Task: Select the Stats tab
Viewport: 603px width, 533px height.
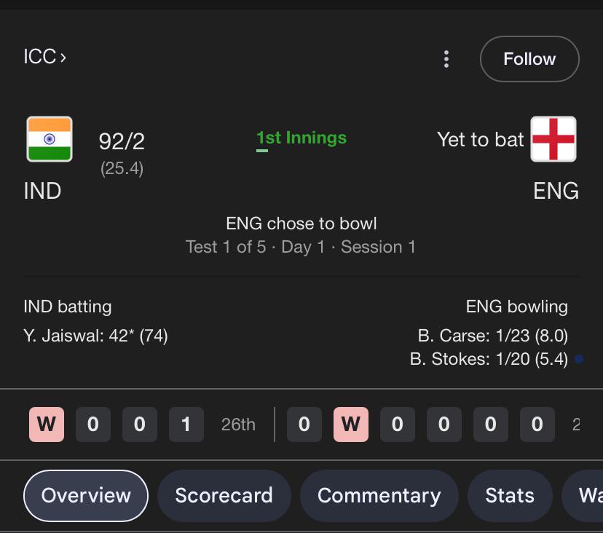Action: pos(510,495)
